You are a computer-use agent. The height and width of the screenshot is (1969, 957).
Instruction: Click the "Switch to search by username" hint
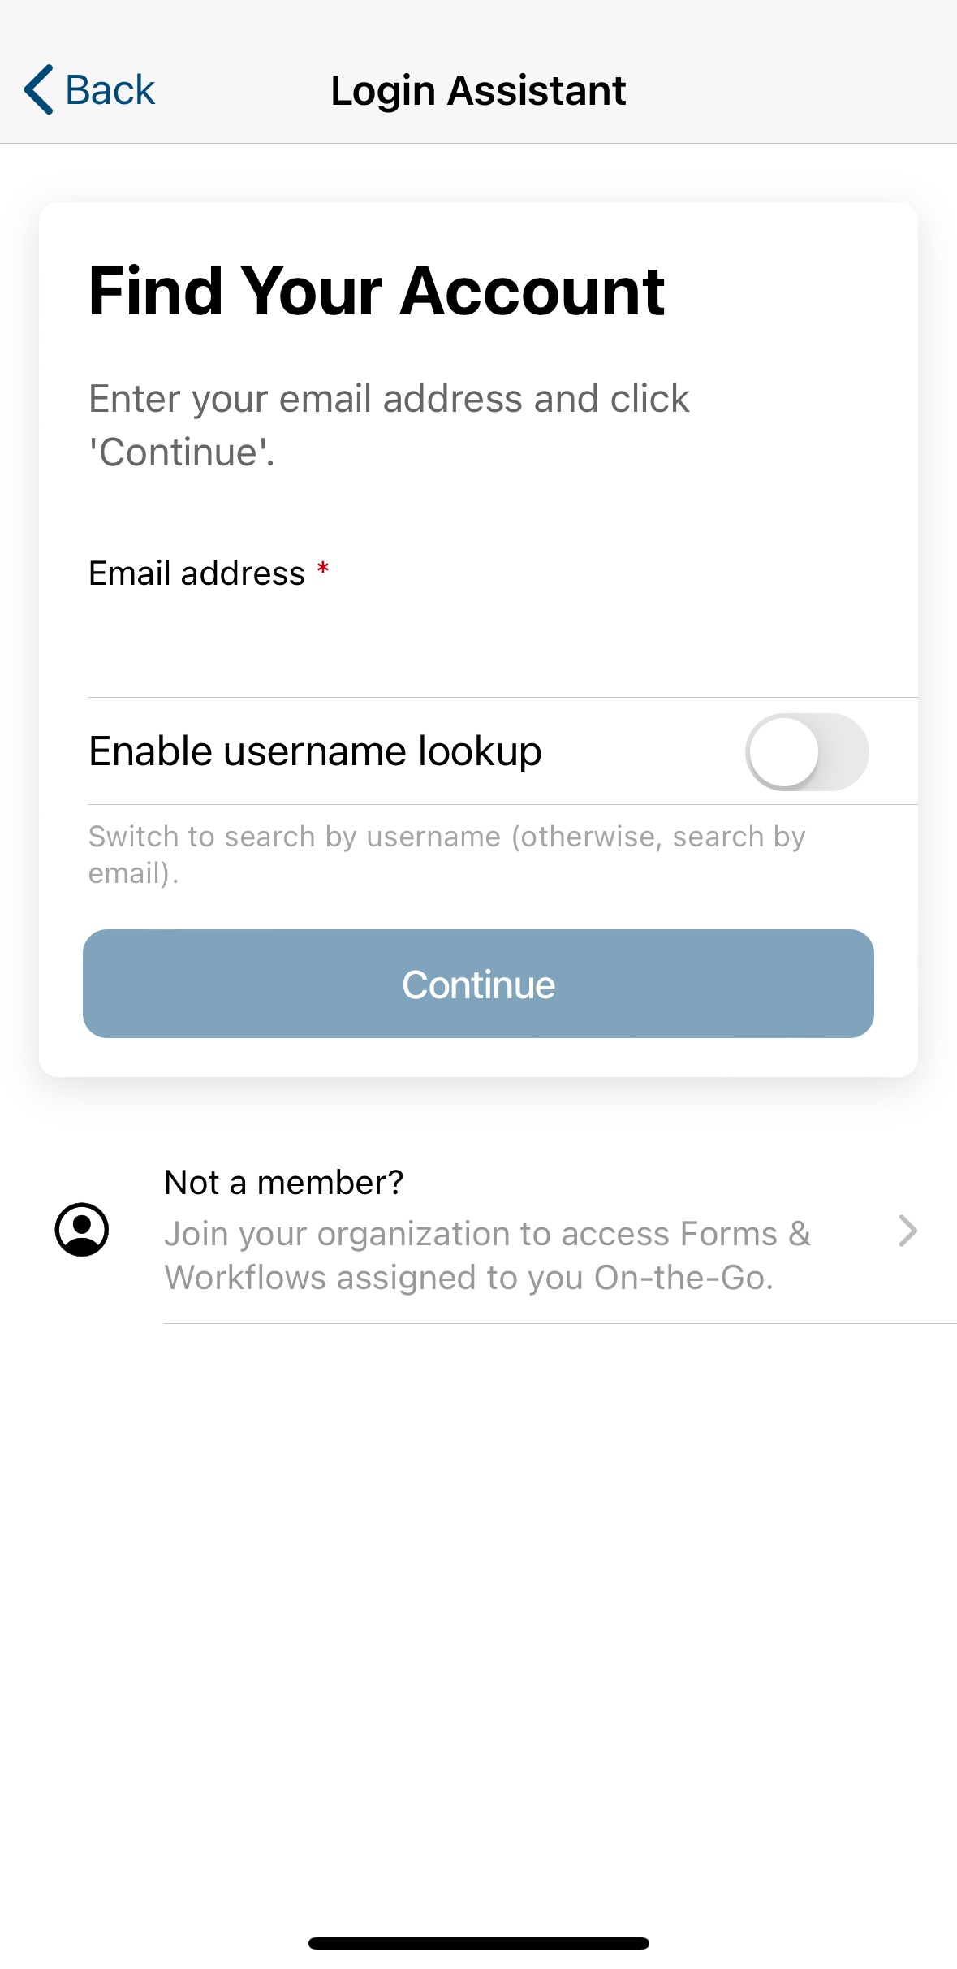click(x=446, y=855)
